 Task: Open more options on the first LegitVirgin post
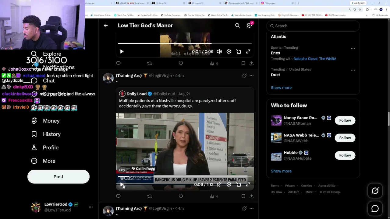coord(251,75)
